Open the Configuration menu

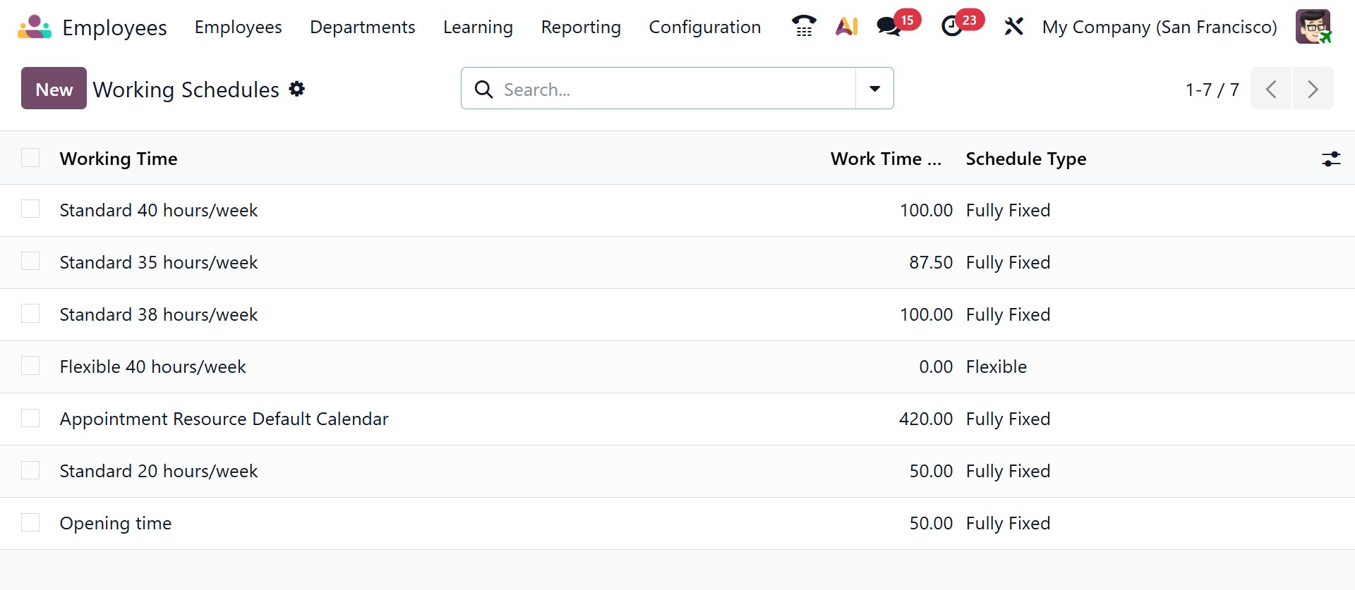[704, 27]
